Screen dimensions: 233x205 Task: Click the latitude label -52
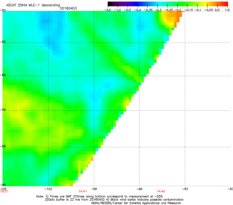pyautogui.click(x=3, y=42)
